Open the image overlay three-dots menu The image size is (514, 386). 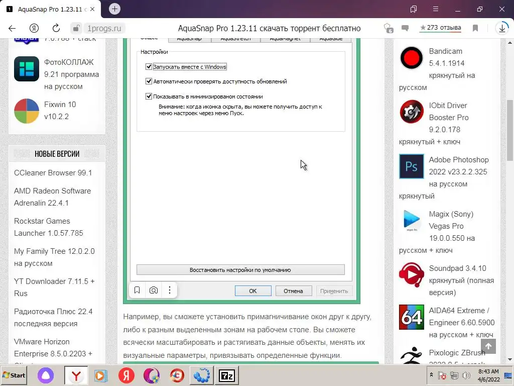click(170, 290)
